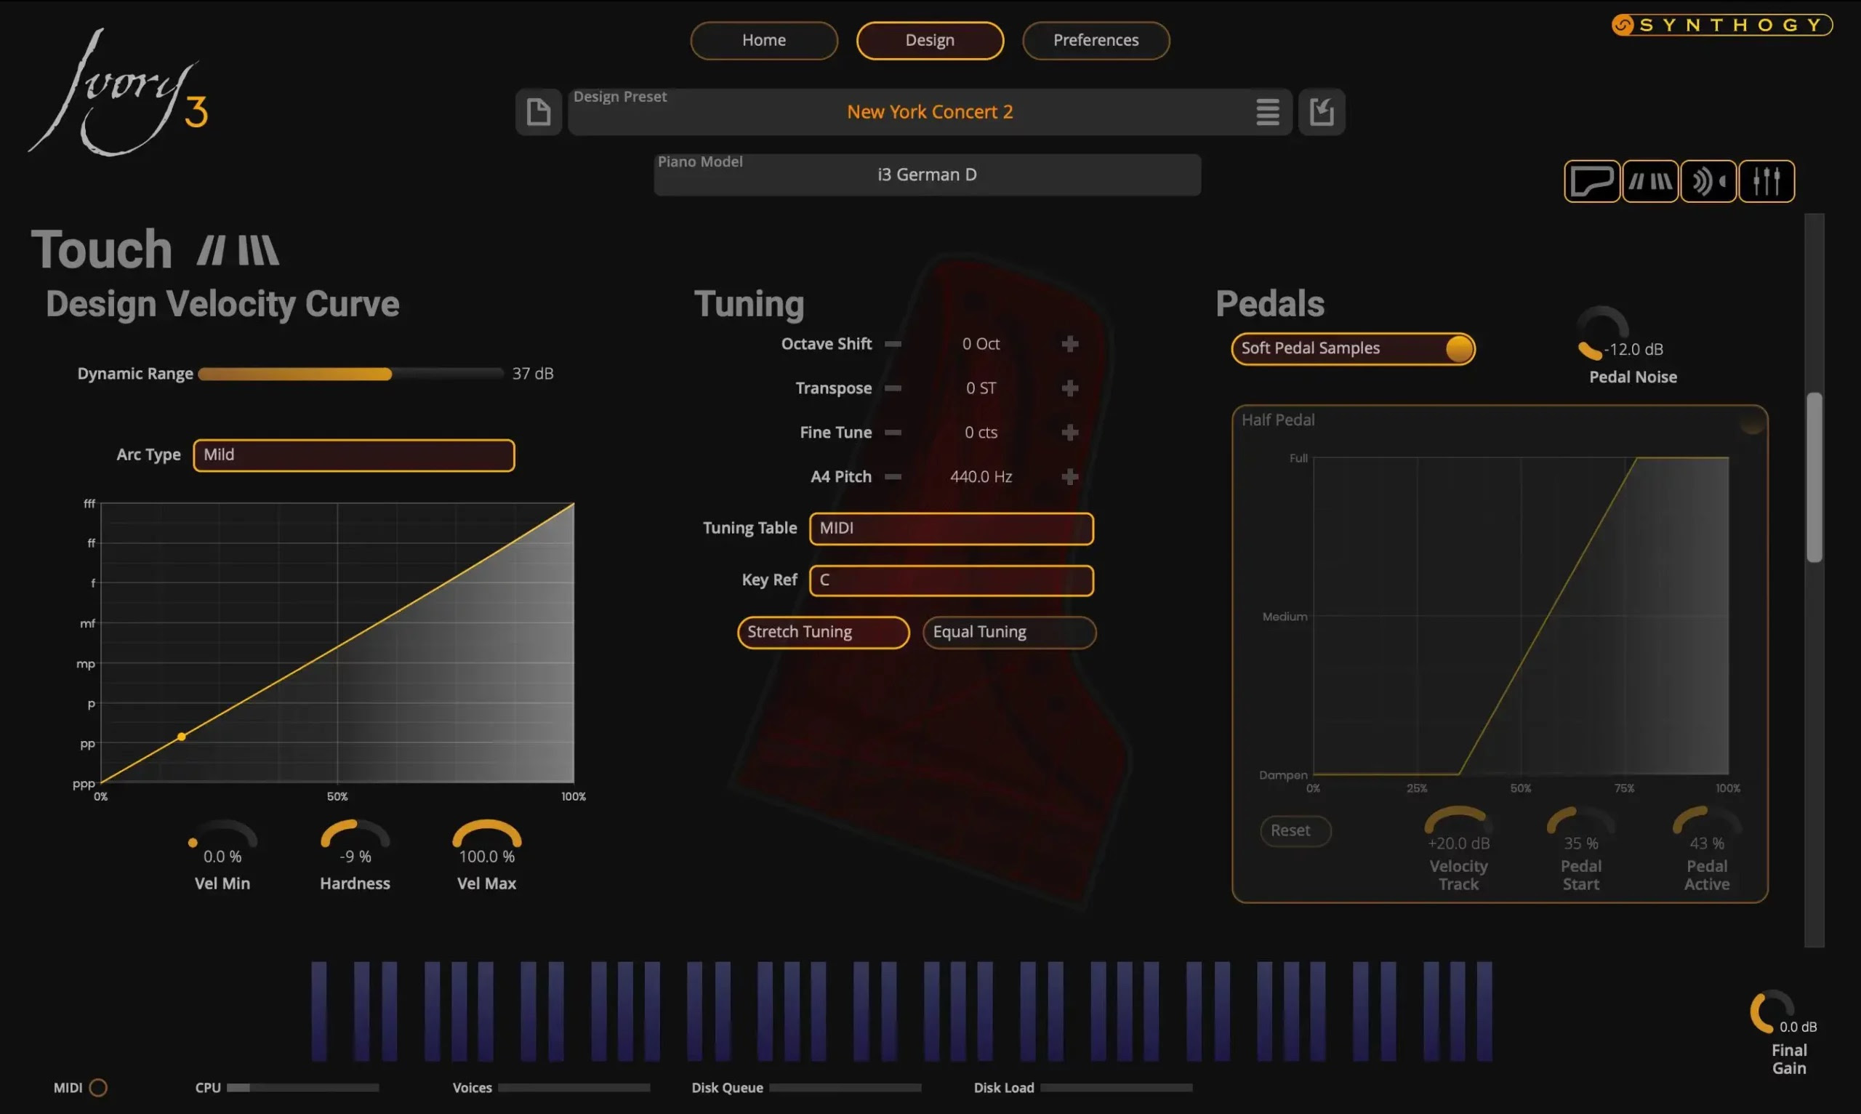This screenshot has width=1861, height=1114.
Task: Click the velocity curve control point
Action: [x=182, y=737]
